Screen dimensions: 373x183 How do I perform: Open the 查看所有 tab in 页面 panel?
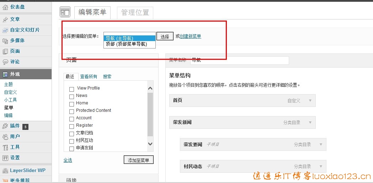click(x=89, y=76)
